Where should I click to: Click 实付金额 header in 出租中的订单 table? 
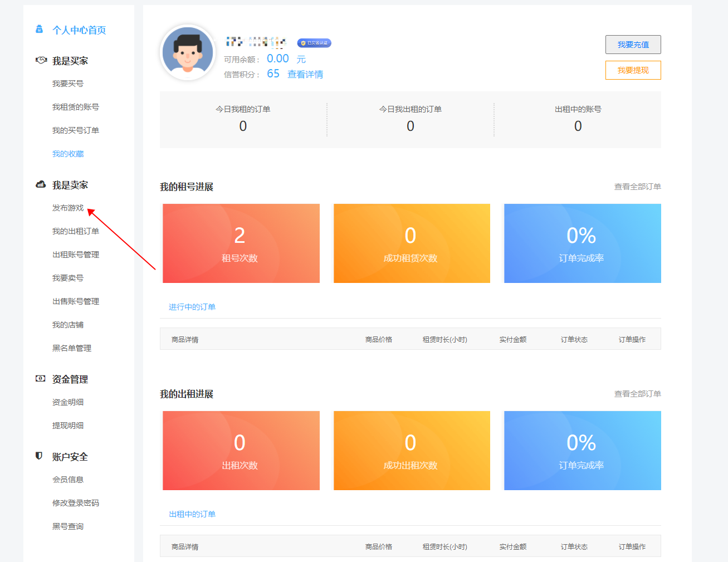tap(513, 546)
